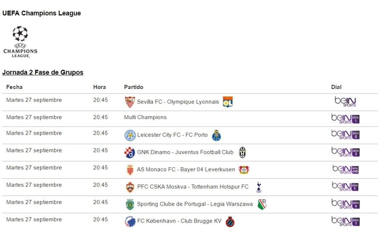Screen dimensions: 383x232
Task: Click the Club Brugge KV crest
Action: (x=230, y=222)
